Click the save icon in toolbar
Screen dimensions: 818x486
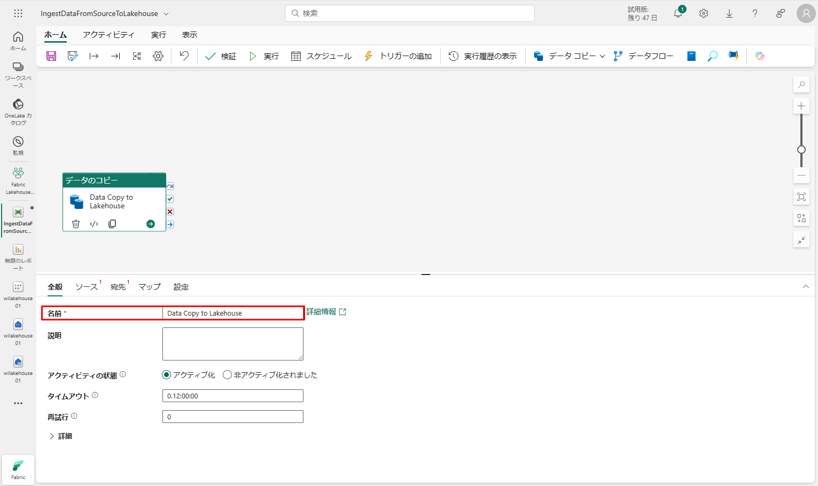point(51,56)
